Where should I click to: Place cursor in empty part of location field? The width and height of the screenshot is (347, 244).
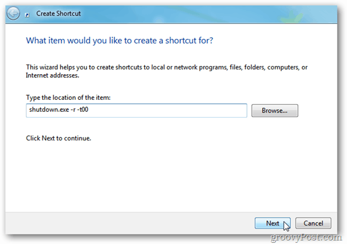(x=168, y=111)
